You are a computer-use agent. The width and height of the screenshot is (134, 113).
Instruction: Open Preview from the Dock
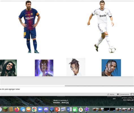(x=63, y=109)
